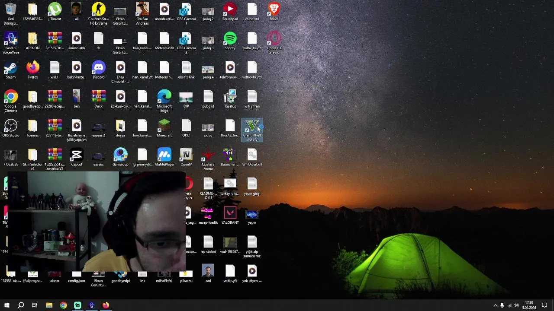
Task: Select the OIP image file
Action: pos(186,99)
